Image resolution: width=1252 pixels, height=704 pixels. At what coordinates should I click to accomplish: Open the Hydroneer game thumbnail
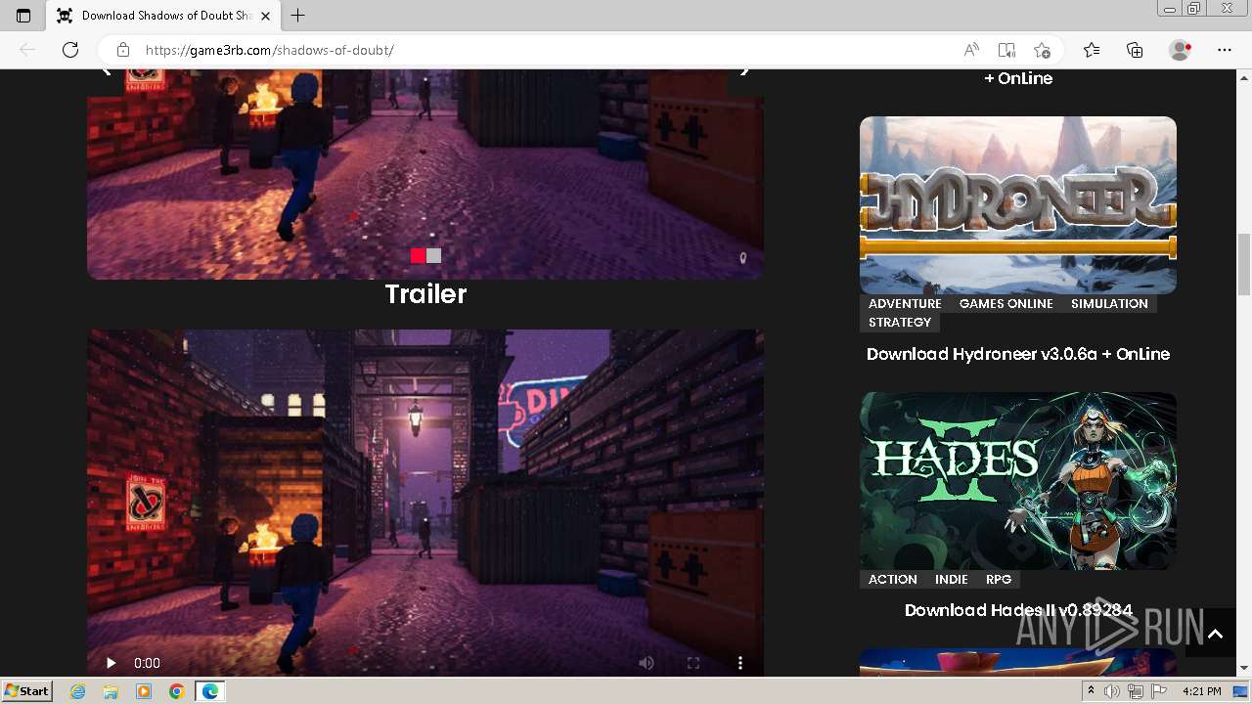pos(1018,205)
